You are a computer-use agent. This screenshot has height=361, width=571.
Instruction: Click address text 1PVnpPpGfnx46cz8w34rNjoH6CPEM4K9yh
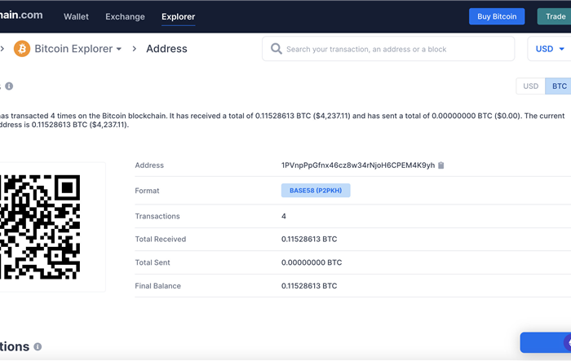click(x=358, y=165)
